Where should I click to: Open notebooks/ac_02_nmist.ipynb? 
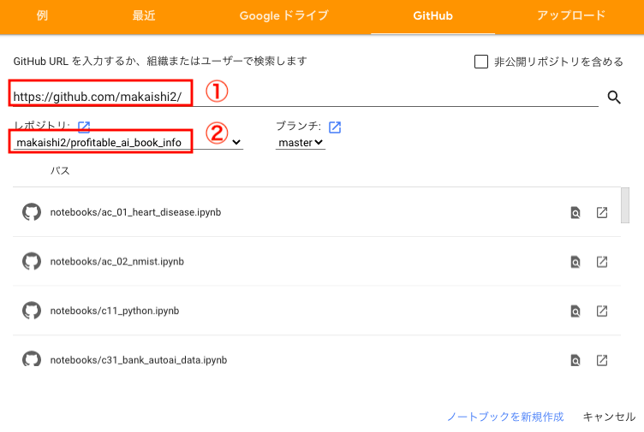click(x=117, y=261)
